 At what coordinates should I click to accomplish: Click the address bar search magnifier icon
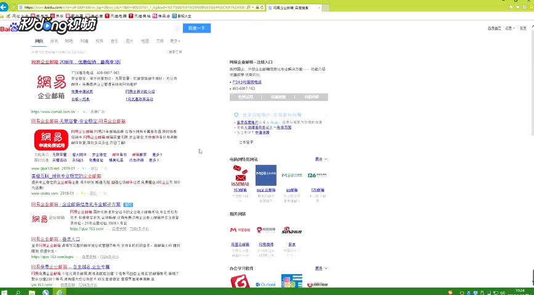248,7
